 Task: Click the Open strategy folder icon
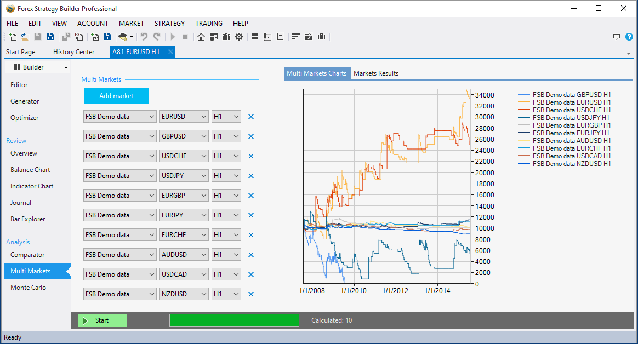[25, 37]
